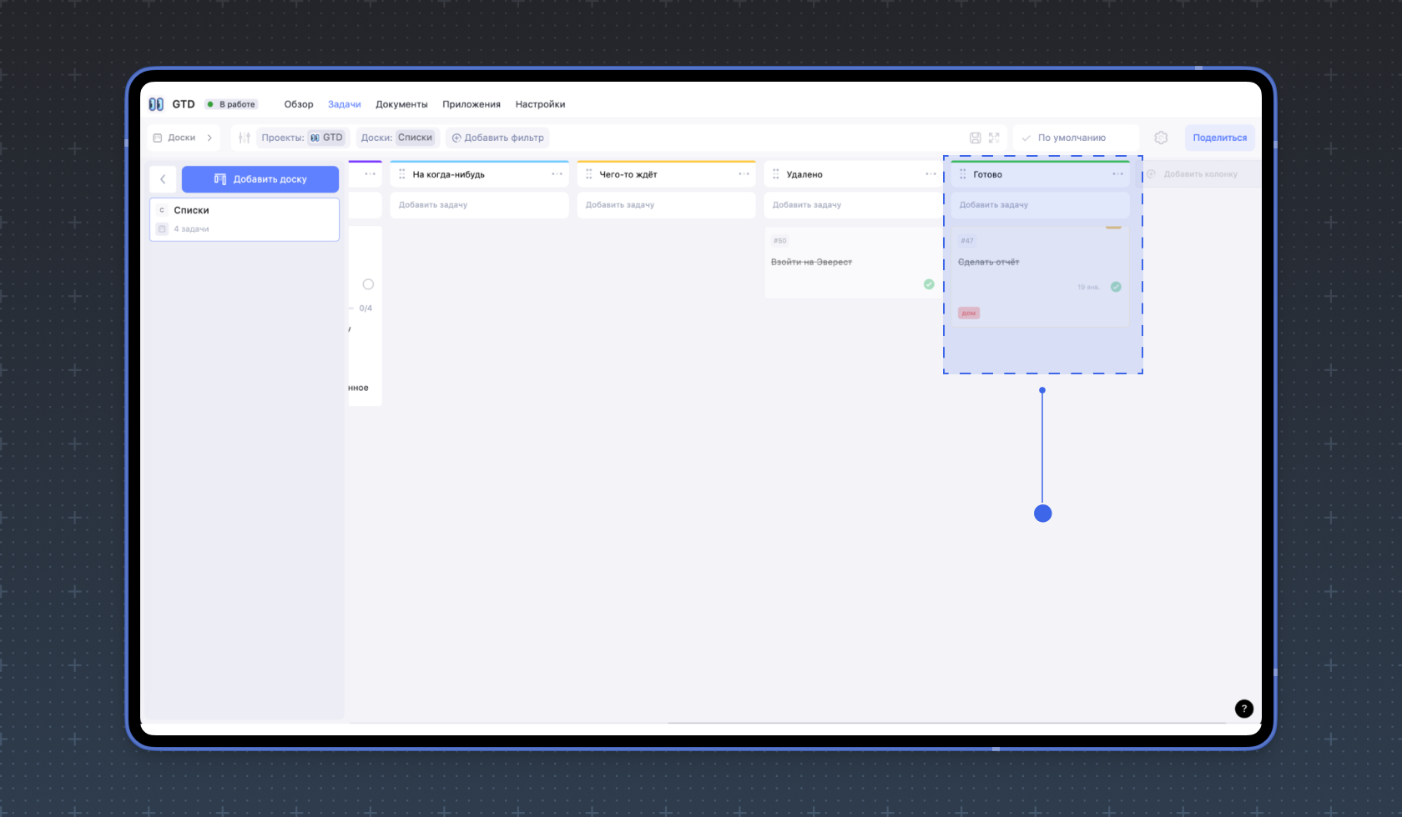Uncheck completed task Взойти на Эверест

[x=929, y=284]
